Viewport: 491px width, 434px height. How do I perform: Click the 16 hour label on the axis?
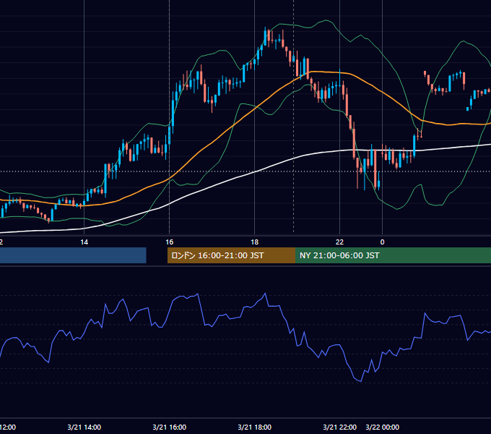click(170, 242)
